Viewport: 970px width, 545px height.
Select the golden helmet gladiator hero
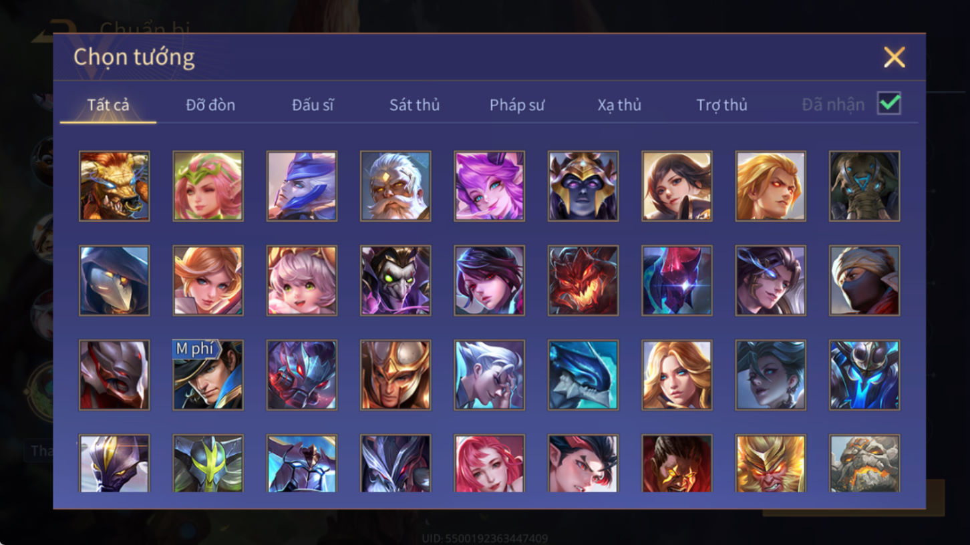point(395,375)
